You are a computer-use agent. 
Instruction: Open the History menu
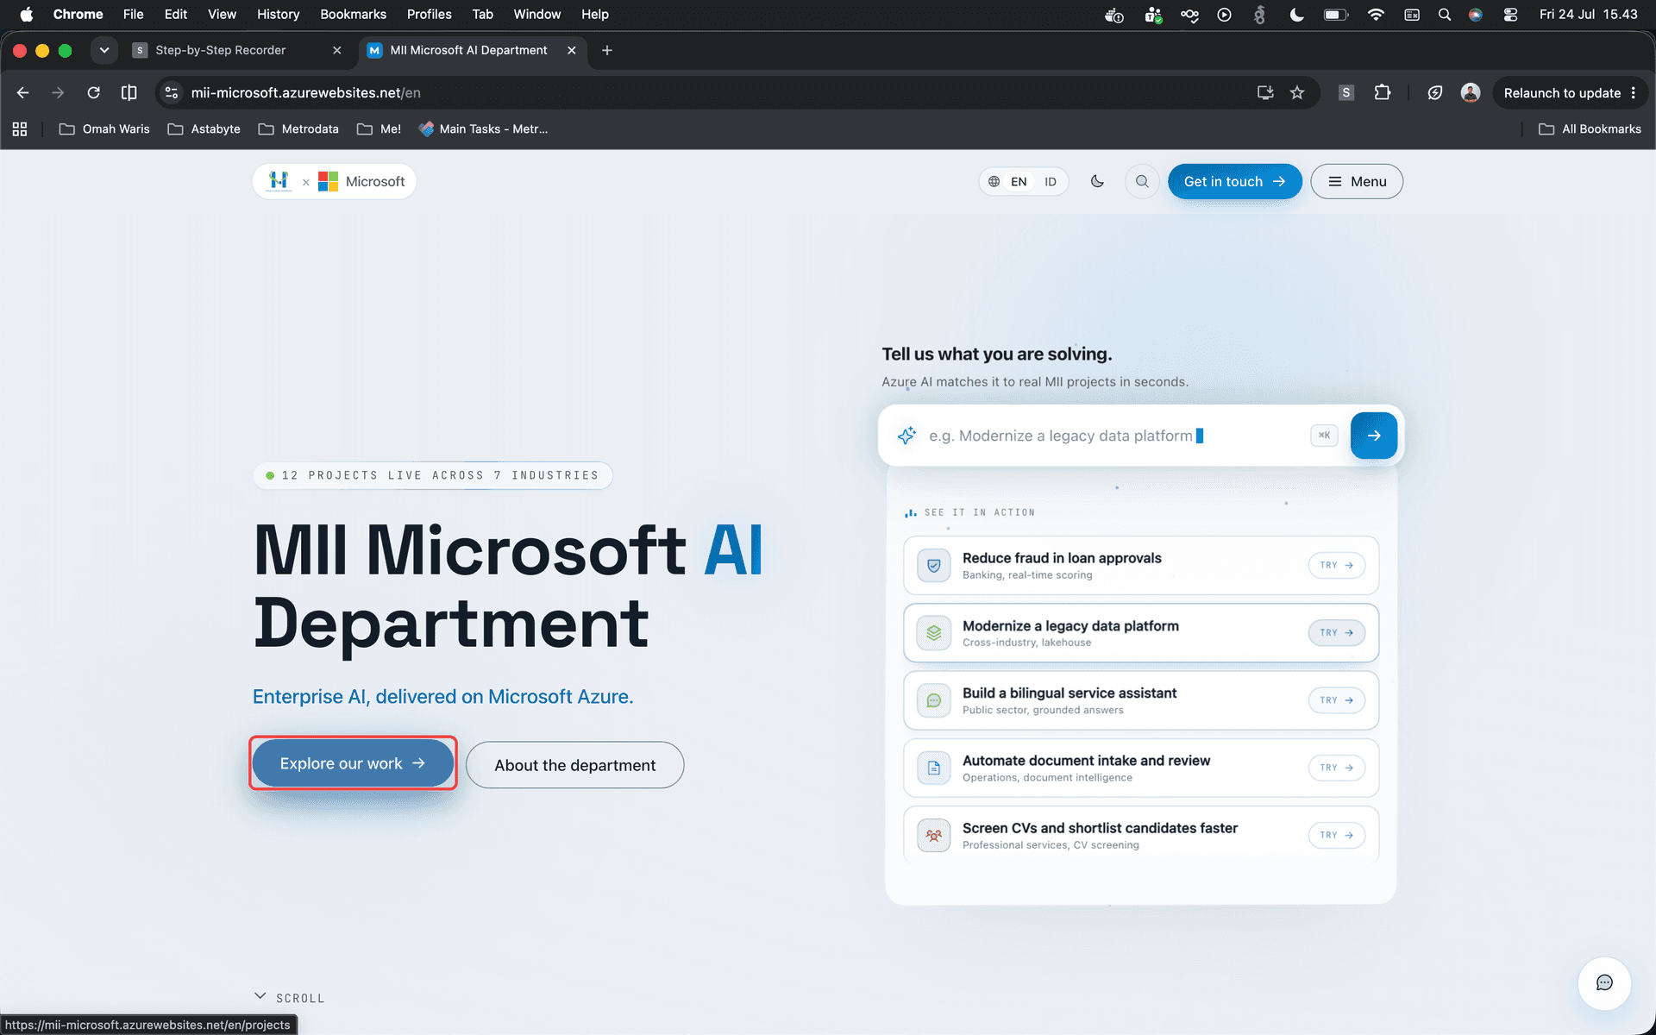coord(278,14)
